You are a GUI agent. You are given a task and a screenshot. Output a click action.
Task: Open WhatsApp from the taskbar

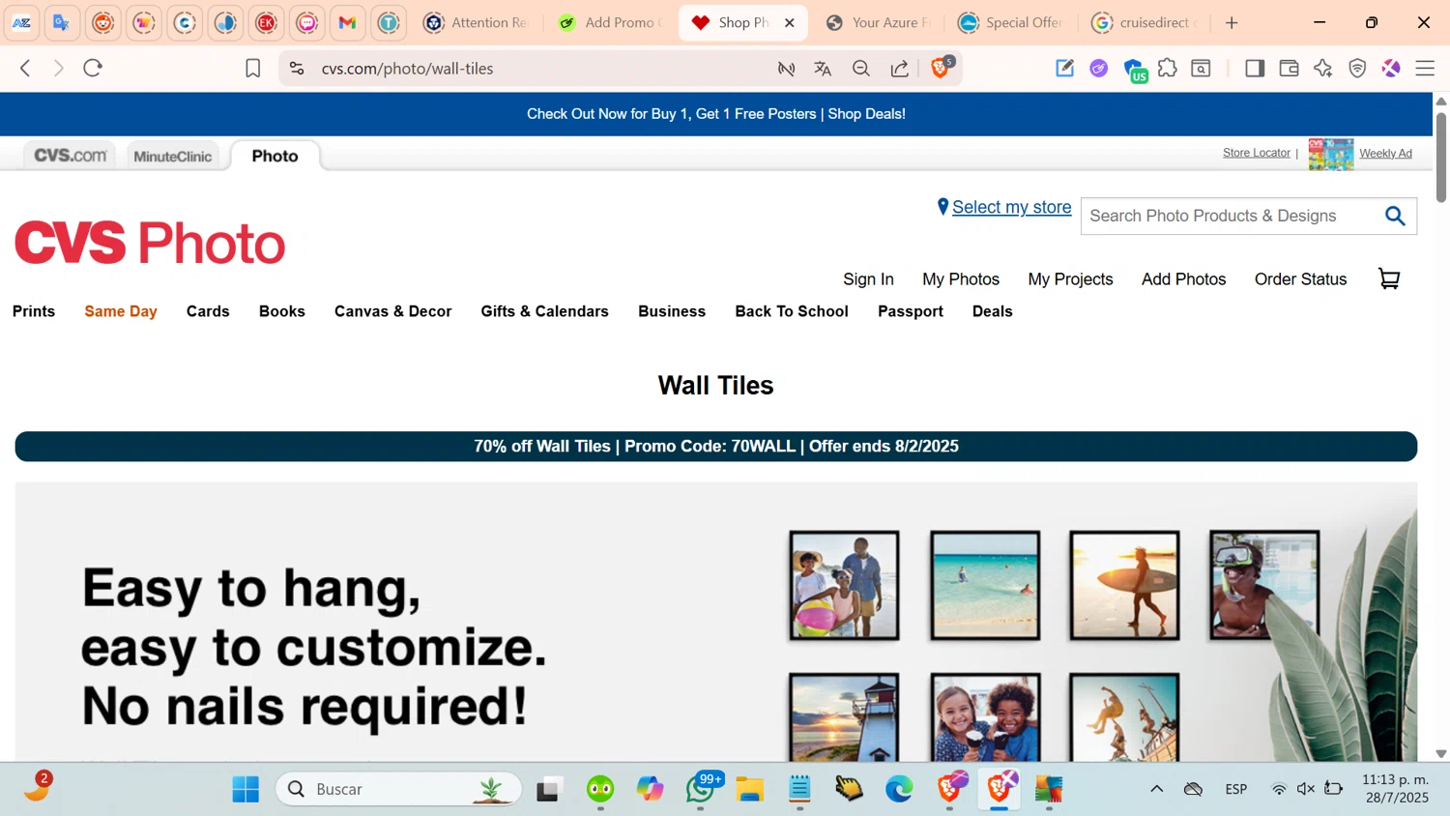click(701, 789)
